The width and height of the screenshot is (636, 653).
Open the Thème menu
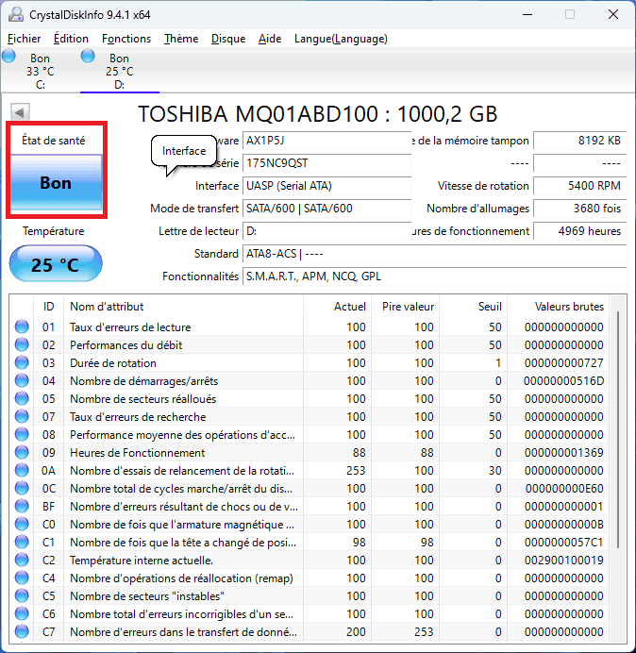point(181,39)
